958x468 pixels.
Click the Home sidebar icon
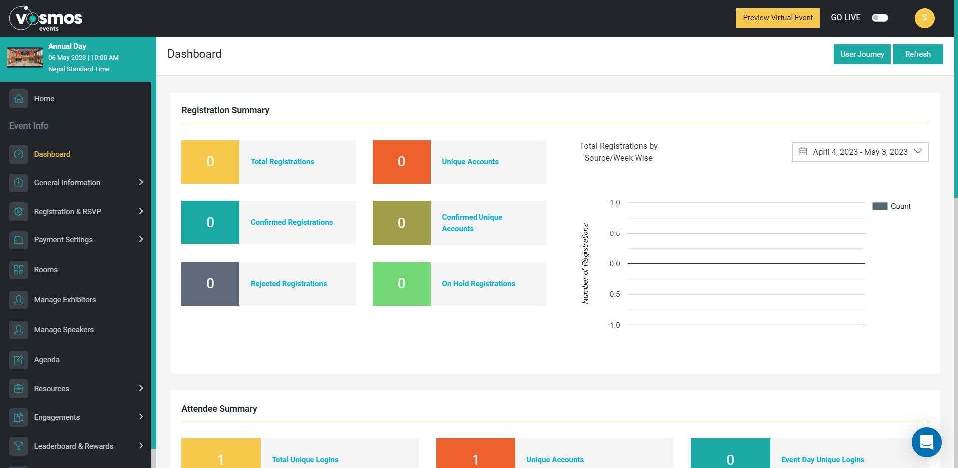pos(18,99)
